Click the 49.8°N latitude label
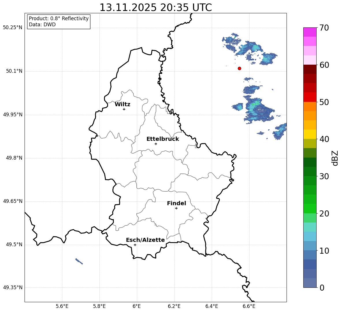Image resolution: width=342 pixels, height=312 pixels. [x=14, y=158]
